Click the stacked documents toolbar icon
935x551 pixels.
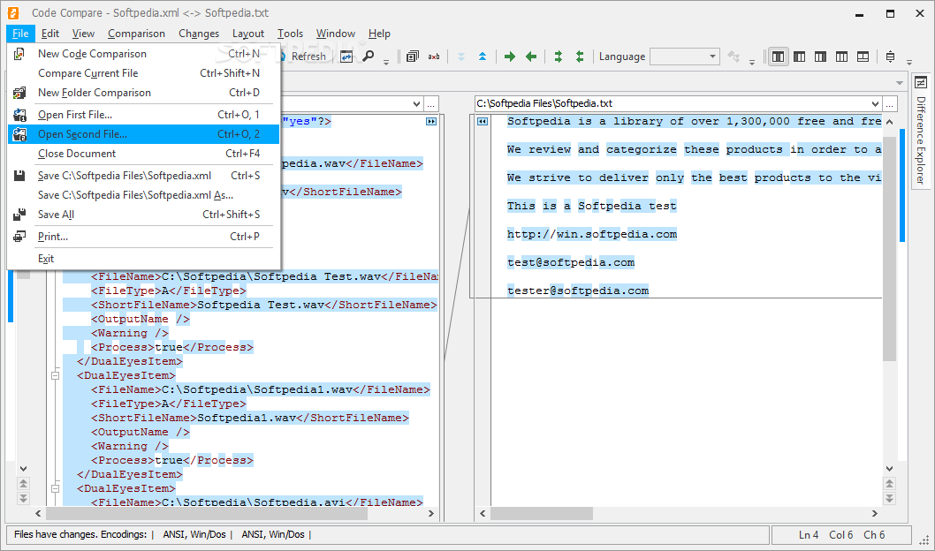(x=412, y=57)
